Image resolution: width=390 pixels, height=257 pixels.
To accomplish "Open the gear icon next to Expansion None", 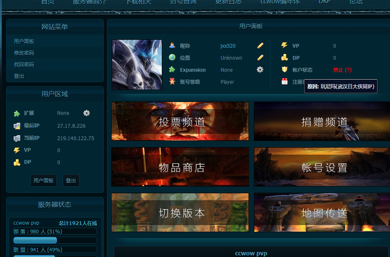I will point(260,70).
